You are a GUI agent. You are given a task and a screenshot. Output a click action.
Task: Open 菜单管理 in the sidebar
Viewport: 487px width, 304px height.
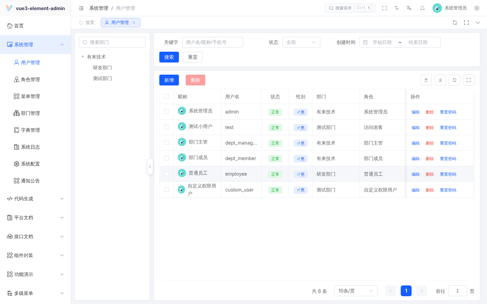coord(36,96)
